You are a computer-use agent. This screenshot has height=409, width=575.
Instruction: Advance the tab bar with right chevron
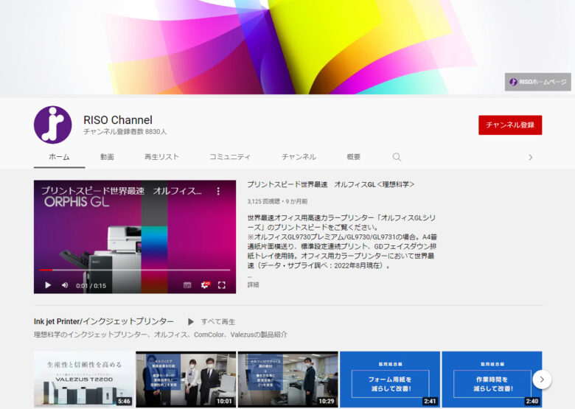pyautogui.click(x=530, y=158)
